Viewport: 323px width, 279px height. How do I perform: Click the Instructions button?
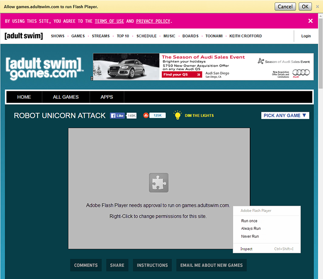tap(152, 265)
